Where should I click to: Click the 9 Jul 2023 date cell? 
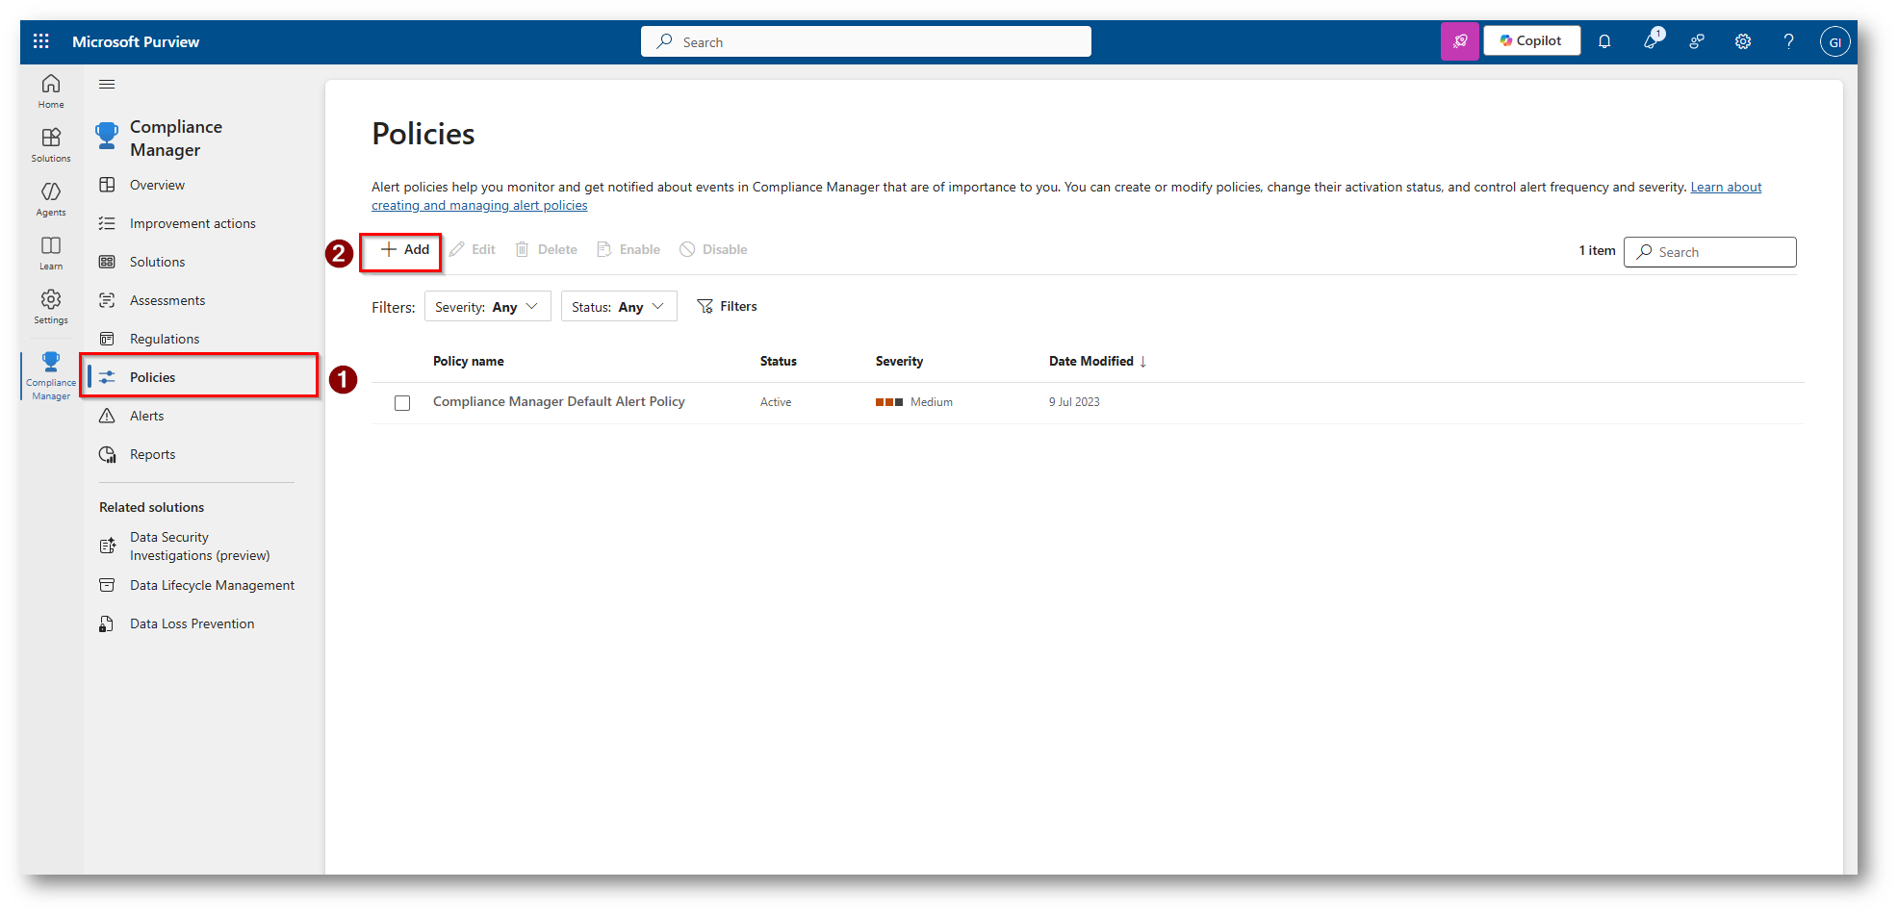[1074, 402]
